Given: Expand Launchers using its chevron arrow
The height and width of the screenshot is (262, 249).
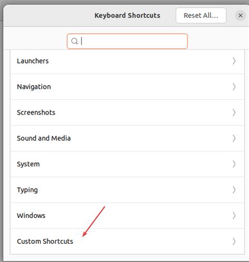Looking at the screenshot, I should click(x=234, y=61).
